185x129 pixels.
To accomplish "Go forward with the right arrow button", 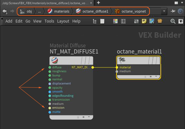I will 12,11.
